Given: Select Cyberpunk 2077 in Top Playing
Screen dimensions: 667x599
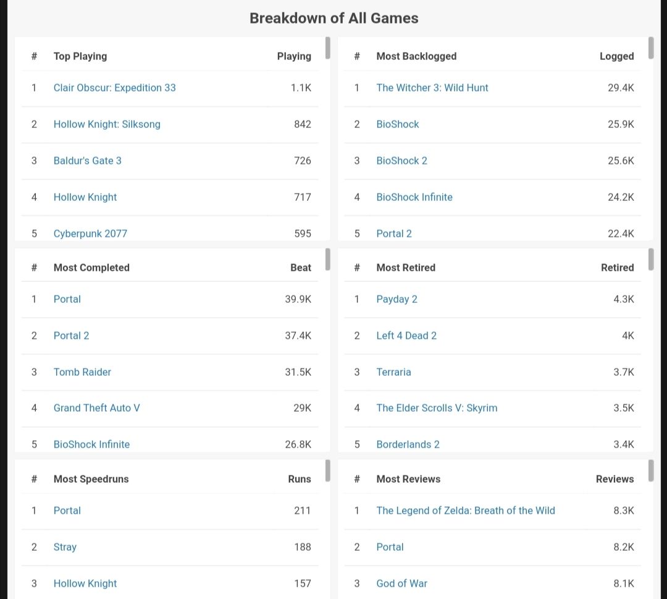Looking at the screenshot, I should pos(90,234).
